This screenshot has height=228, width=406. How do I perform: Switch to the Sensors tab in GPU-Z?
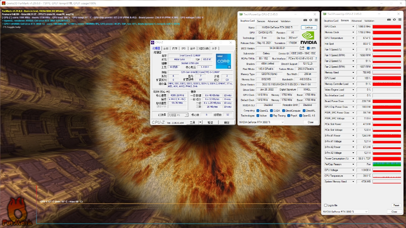click(262, 21)
